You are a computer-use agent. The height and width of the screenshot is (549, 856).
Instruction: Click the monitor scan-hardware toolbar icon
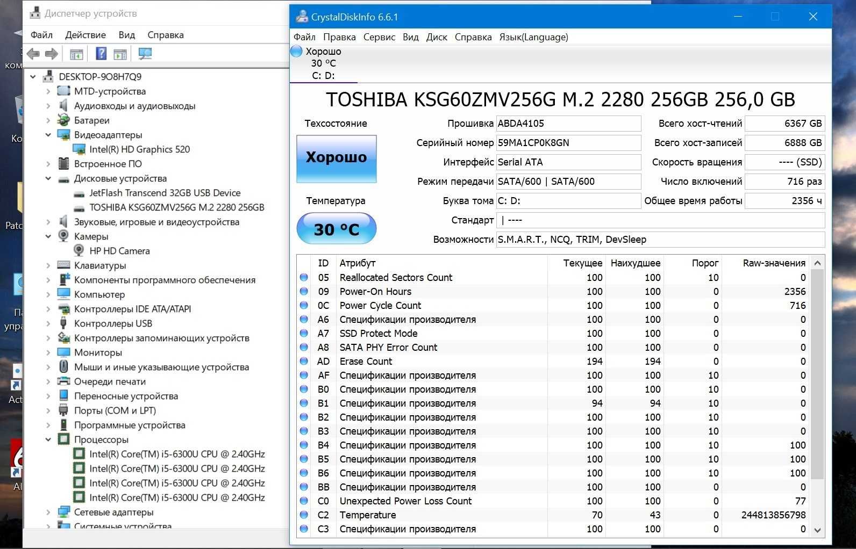pyautogui.click(x=145, y=54)
